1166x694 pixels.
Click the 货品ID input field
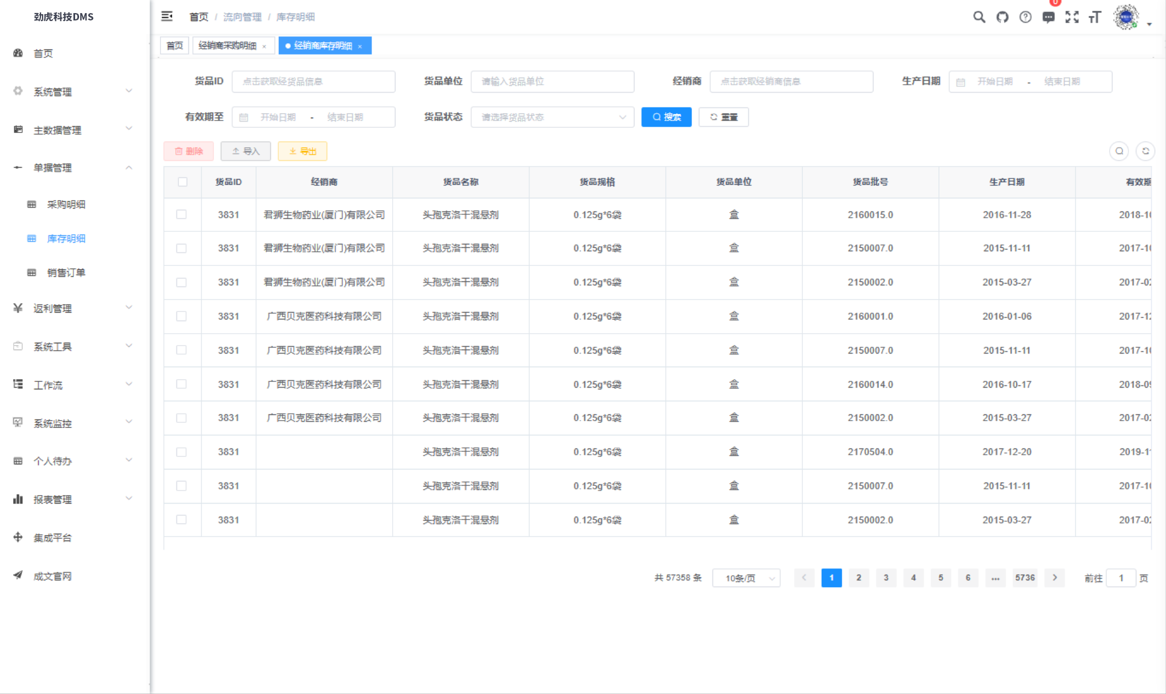pyautogui.click(x=313, y=81)
